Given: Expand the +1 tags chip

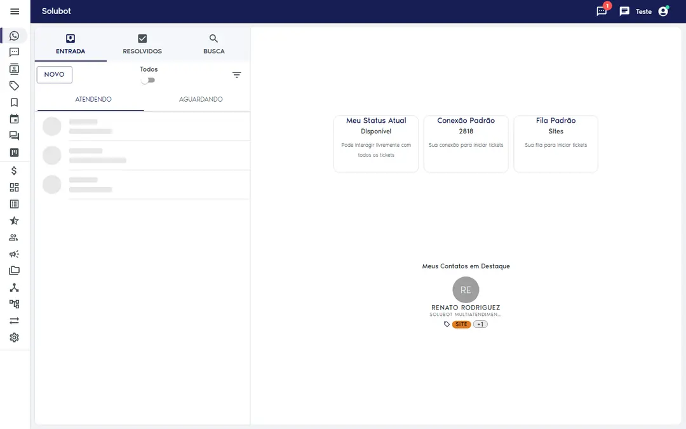Looking at the screenshot, I should pyautogui.click(x=480, y=324).
